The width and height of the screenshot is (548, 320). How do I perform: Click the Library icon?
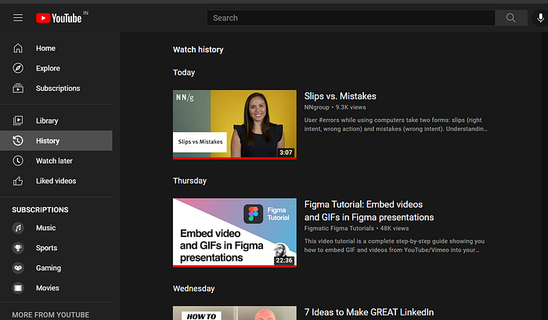click(x=18, y=120)
